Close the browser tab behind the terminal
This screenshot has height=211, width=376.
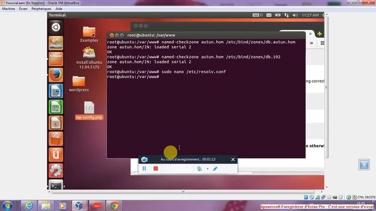click(x=310, y=34)
